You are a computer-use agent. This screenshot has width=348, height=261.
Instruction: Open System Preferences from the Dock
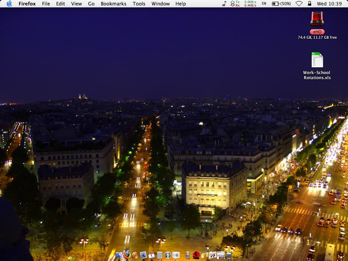[176, 255]
